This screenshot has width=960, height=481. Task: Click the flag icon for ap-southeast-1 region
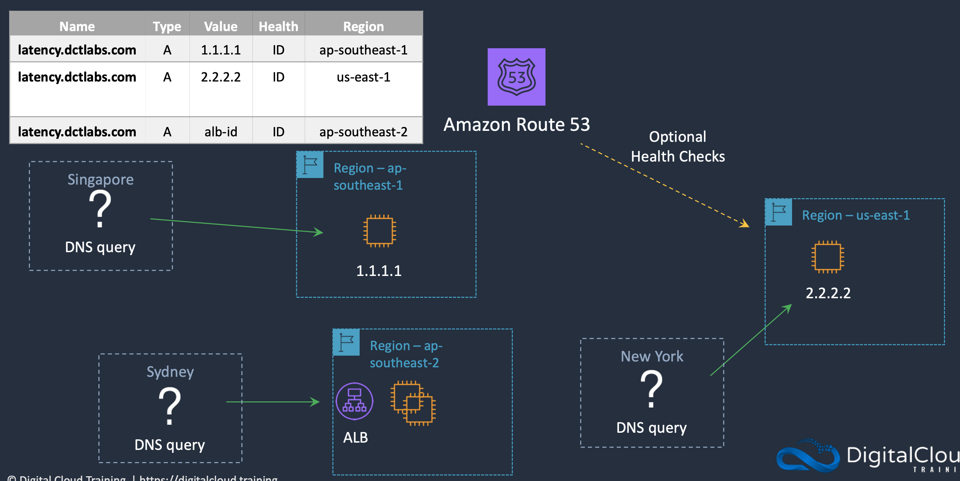point(310,164)
